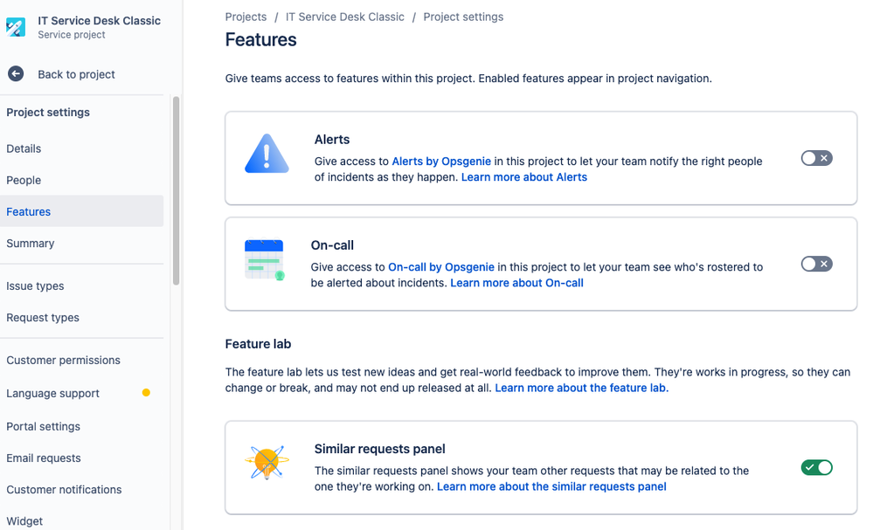The height and width of the screenshot is (530, 873).
Task: Turn on the On-call toggle
Action: 816,264
